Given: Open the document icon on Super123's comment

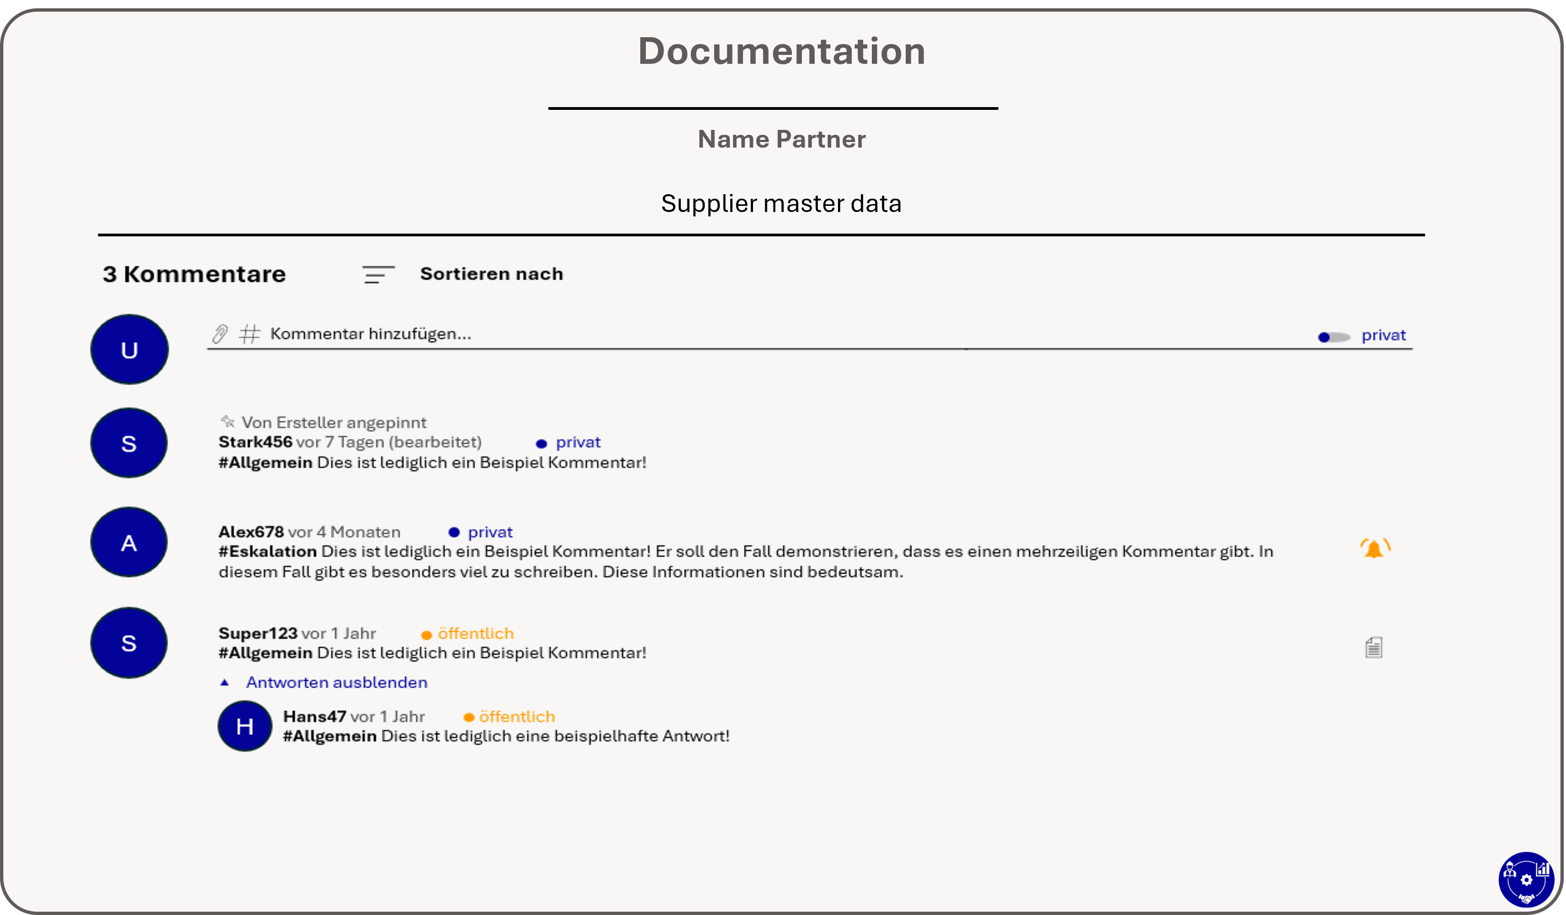Looking at the screenshot, I should [x=1373, y=648].
